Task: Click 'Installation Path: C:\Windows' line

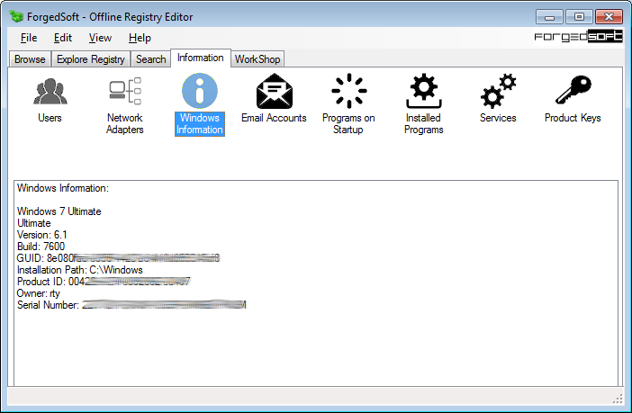Action: point(80,270)
